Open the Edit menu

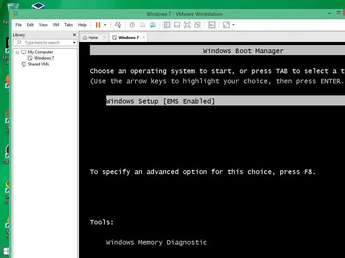[x=30, y=25]
